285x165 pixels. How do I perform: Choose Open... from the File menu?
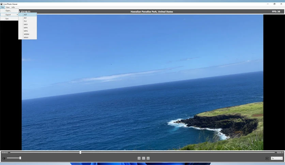pos(9,11)
